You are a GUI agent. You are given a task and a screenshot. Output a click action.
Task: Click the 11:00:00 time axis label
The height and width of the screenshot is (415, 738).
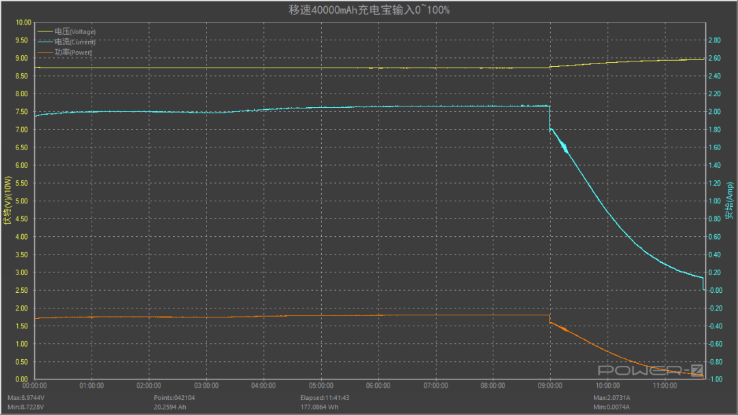click(x=665, y=386)
